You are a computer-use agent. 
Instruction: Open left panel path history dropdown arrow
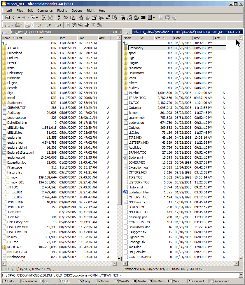(x=79, y=32)
